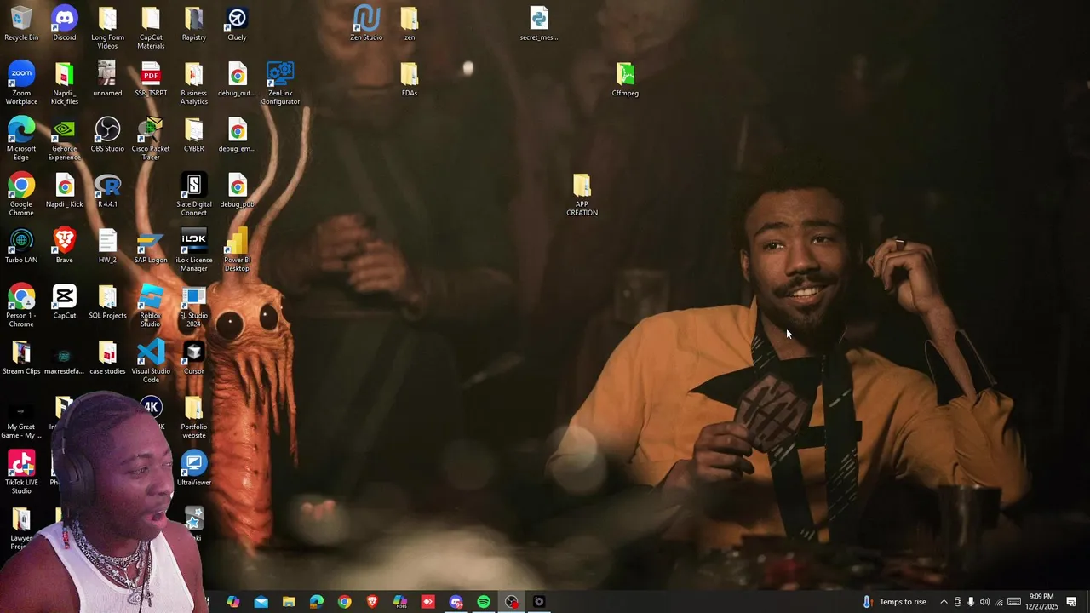Launch Microsoft Edge from desktop

pos(21,139)
